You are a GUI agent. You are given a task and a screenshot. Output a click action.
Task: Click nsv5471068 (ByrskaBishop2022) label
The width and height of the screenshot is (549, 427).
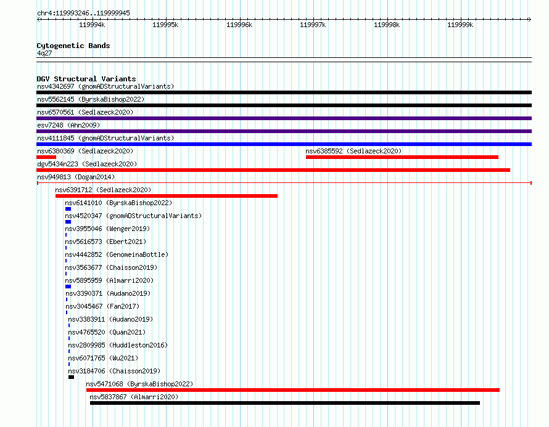[x=139, y=384]
